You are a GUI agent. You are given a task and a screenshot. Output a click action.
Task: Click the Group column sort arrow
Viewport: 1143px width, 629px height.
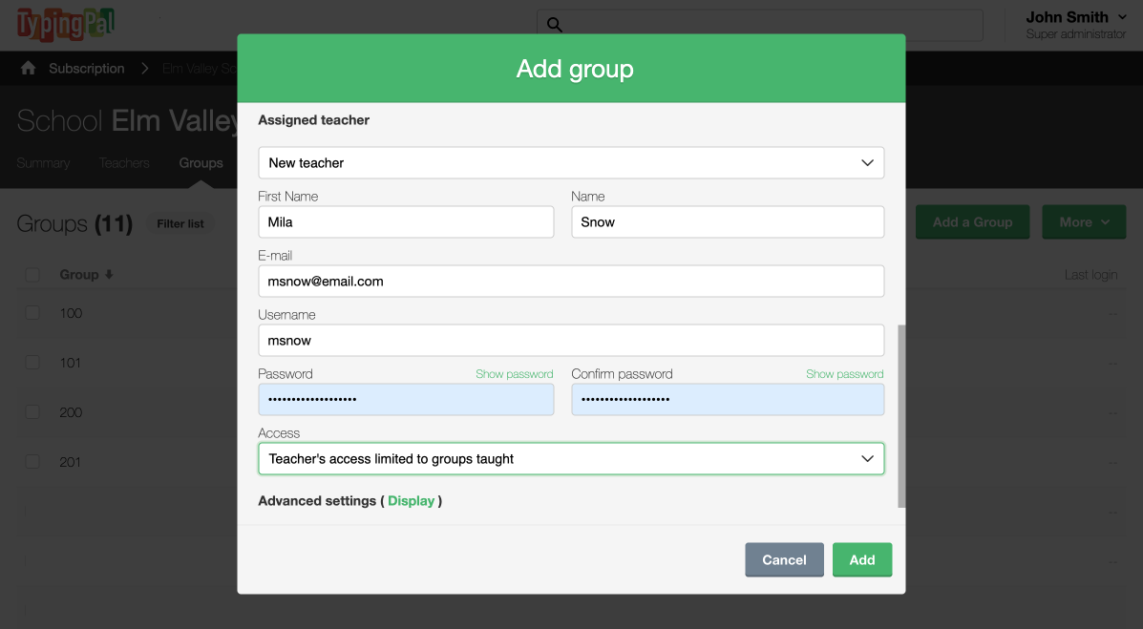[x=109, y=275]
